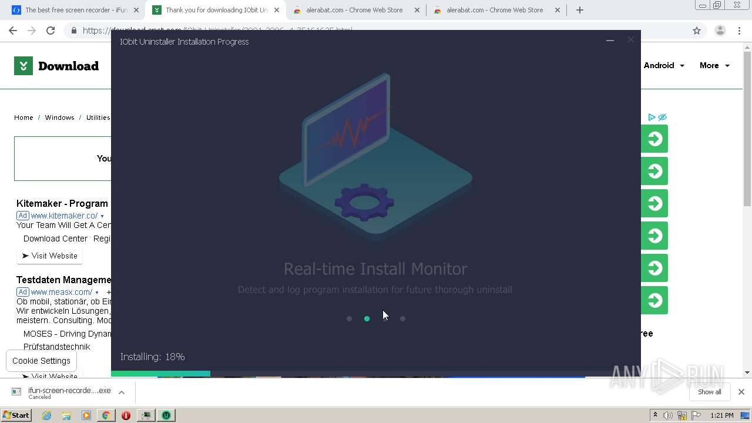Expand the Android menu dropdown
Image resolution: width=752 pixels, height=423 pixels.
[664, 65]
